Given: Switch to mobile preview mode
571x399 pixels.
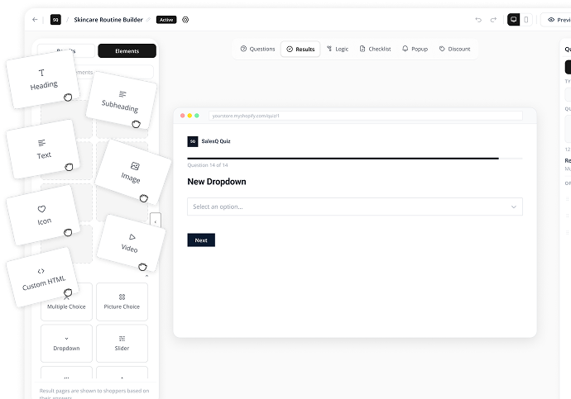Looking at the screenshot, I should (525, 20).
